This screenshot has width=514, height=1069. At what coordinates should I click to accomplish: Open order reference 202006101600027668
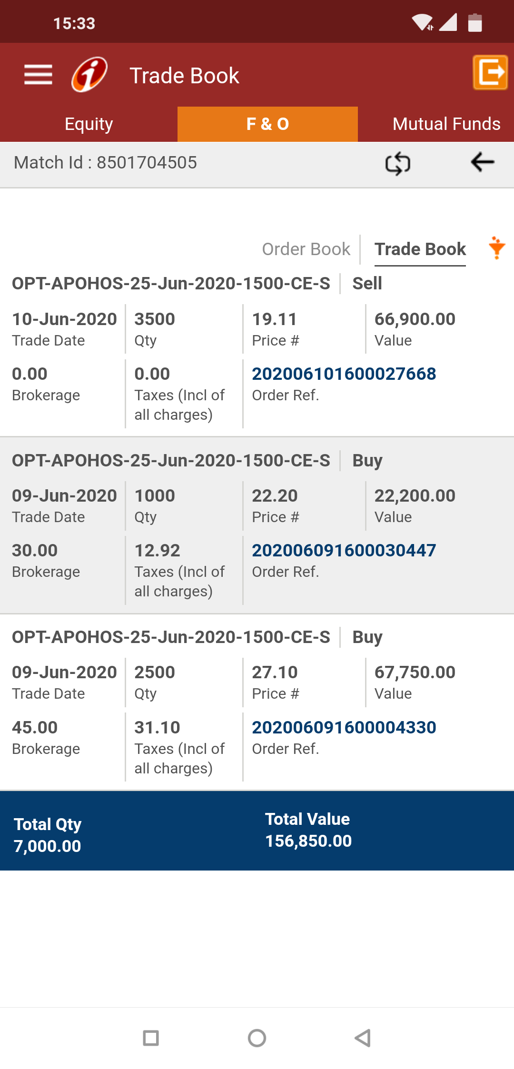344,374
